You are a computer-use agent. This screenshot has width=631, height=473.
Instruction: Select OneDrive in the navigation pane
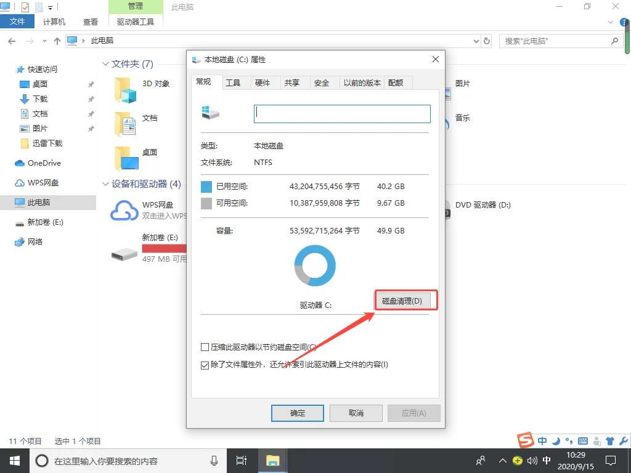point(38,163)
